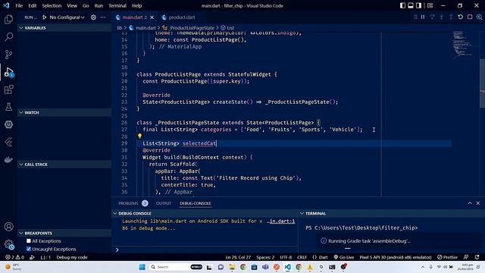Image resolution: width=485 pixels, height=273 pixels.
Task: Open the Explorer view in activity bar
Action: point(8,20)
